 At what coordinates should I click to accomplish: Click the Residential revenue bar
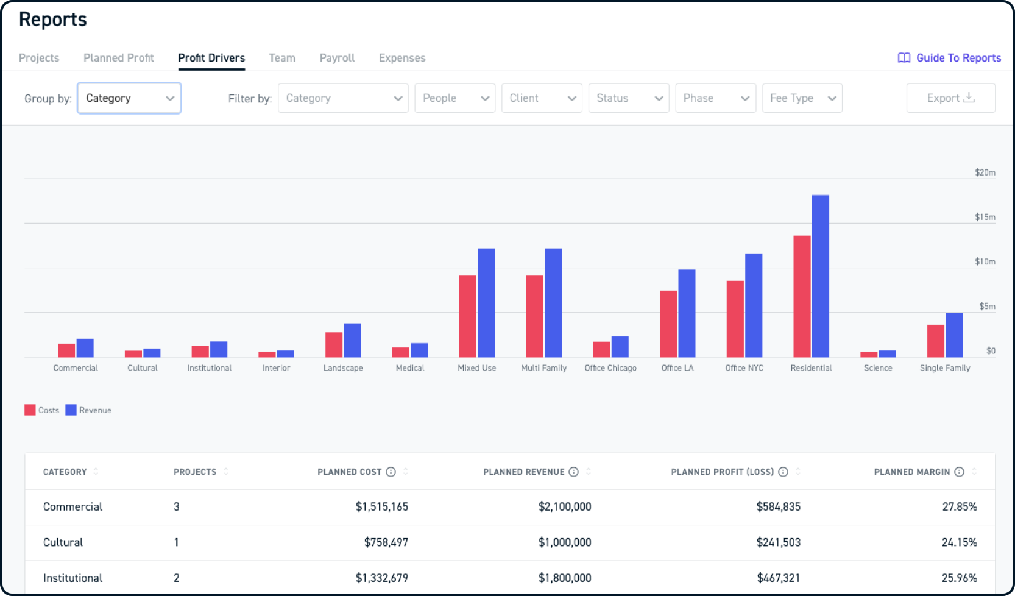coord(821,276)
